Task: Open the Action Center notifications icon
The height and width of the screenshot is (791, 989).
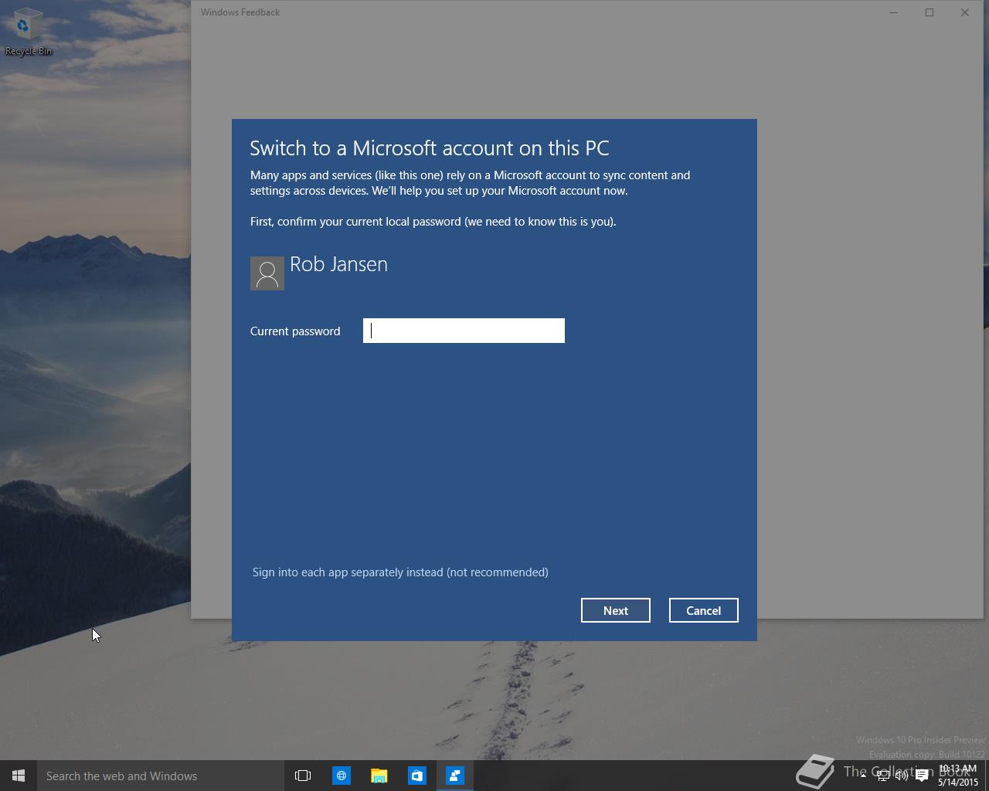Action: pyautogui.click(x=922, y=776)
